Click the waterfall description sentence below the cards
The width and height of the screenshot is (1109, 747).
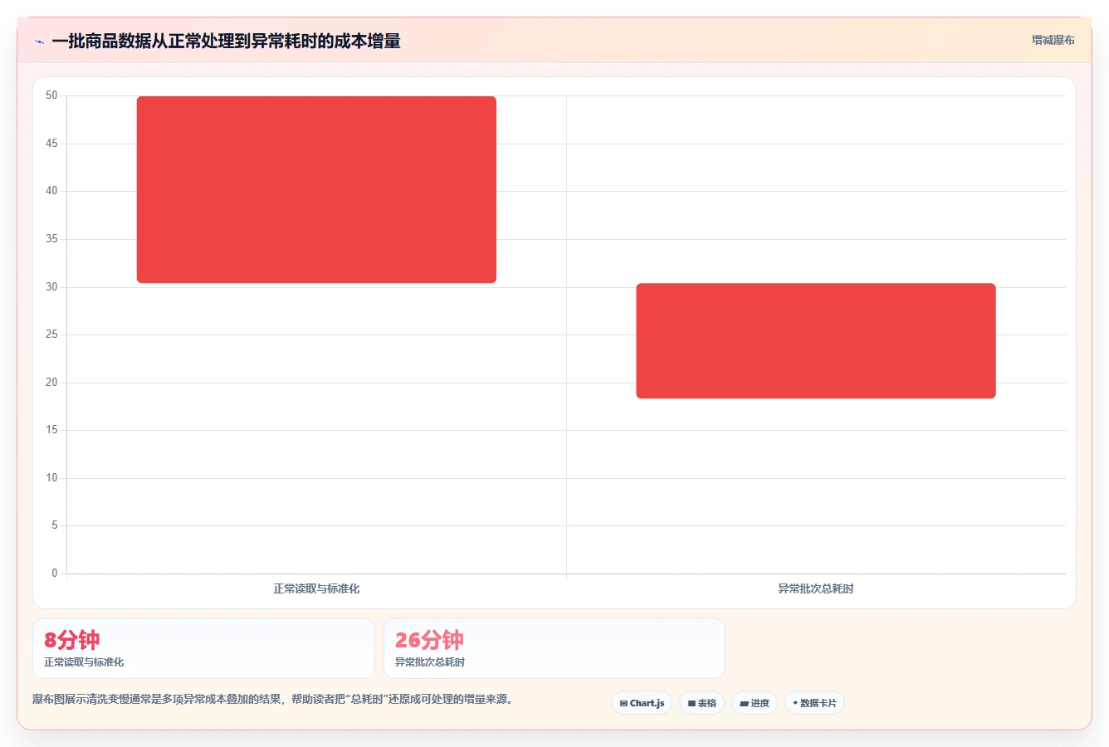pos(274,700)
